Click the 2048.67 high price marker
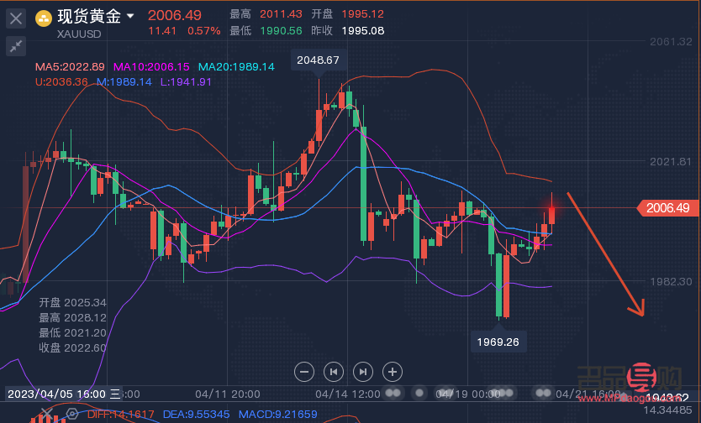Image resolution: width=701 pixels, height=423 pixels. point(318,60)
